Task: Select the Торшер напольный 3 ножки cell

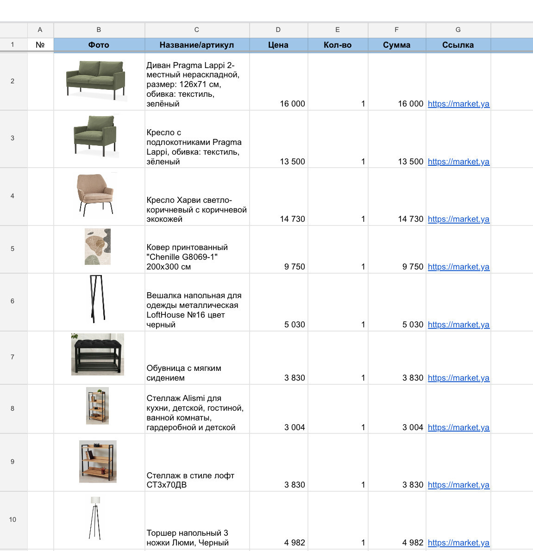Action: pos(197,520)
